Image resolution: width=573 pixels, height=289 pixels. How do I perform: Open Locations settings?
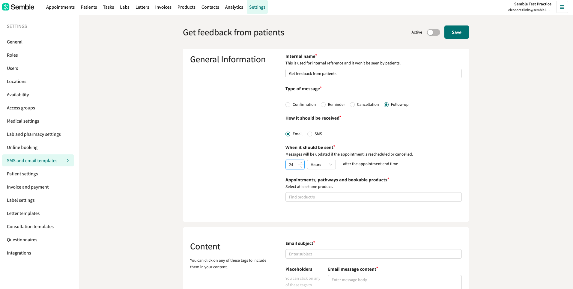pos(16,82)
